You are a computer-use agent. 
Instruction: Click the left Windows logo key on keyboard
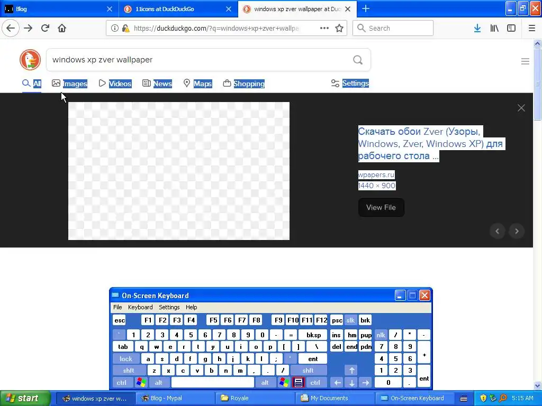pyautogui.click(x=141, y=382)
